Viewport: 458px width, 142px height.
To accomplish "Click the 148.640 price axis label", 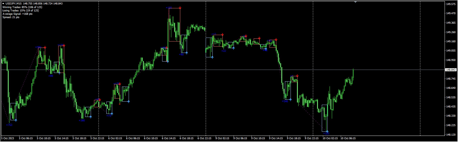I will [451, 88].
